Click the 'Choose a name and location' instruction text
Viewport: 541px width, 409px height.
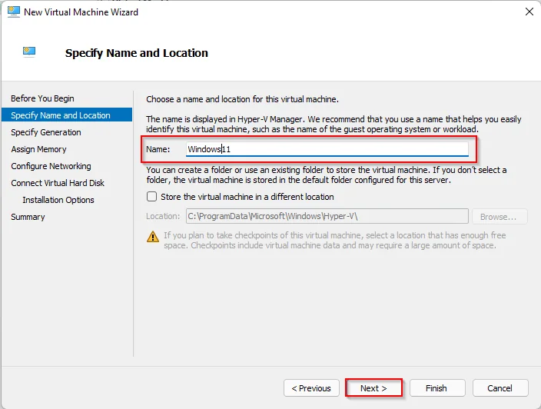pos(242,99)
